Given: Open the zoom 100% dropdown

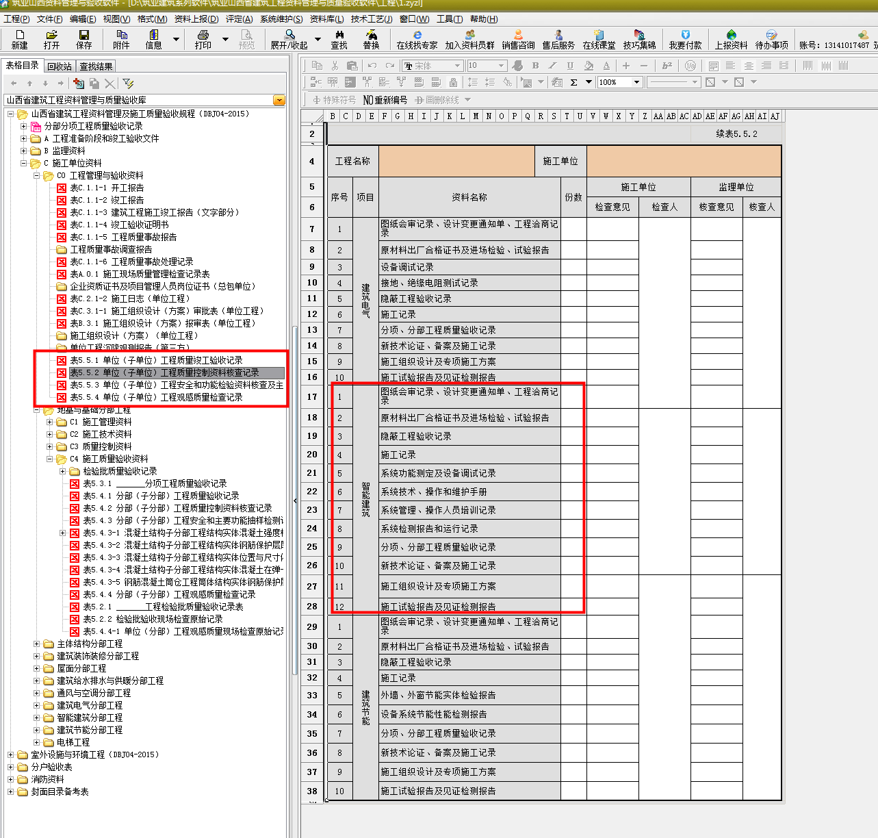Looking at the screenshot, I should [636, 82].
